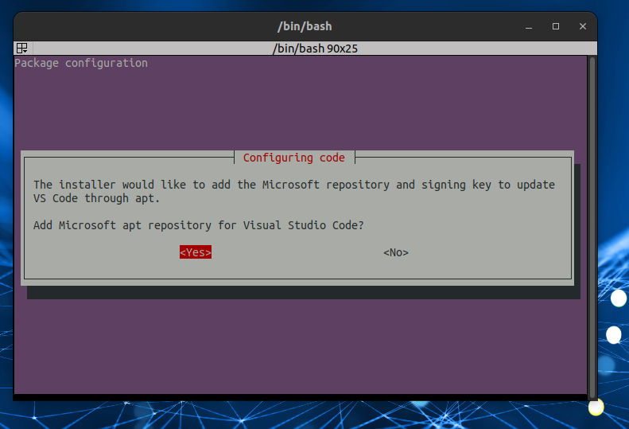The image size is (629, 429).
Task: Close the /bin/bash terminal window
Action: click(583, 26)
